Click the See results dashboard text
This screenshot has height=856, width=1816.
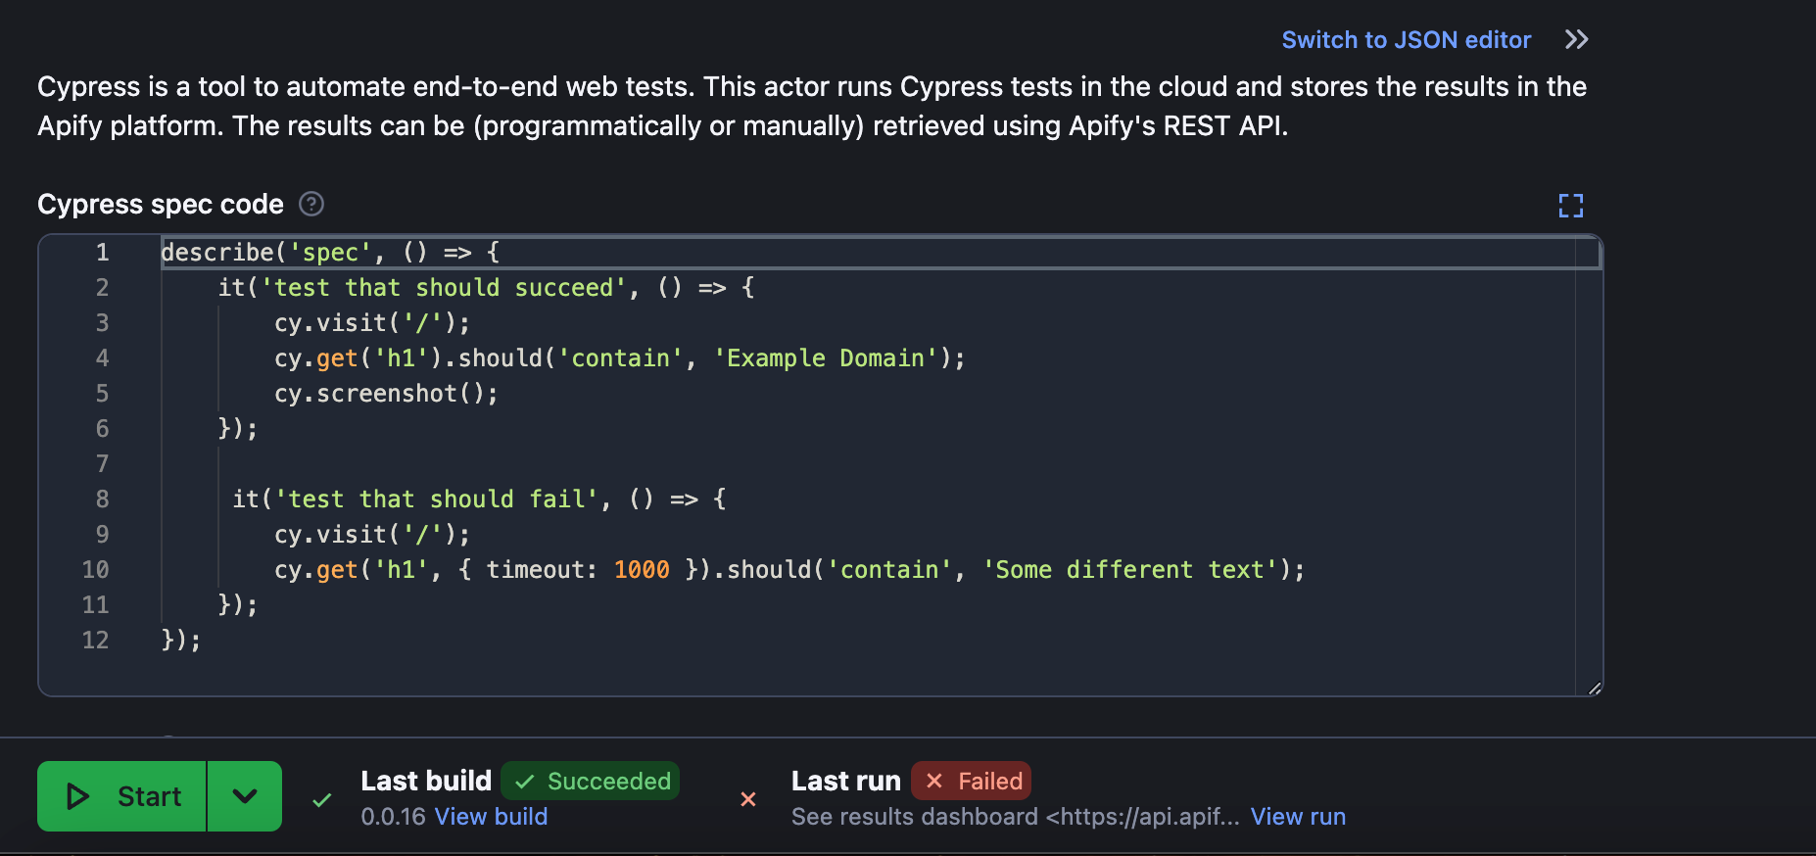[1016, 817]
